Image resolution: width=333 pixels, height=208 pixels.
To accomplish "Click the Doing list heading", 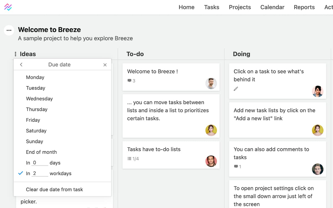I will tap(241, 54).
